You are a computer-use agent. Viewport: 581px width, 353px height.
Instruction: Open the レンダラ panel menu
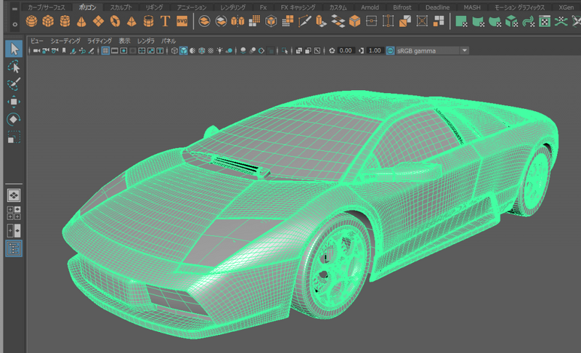[x=146, y=41]
